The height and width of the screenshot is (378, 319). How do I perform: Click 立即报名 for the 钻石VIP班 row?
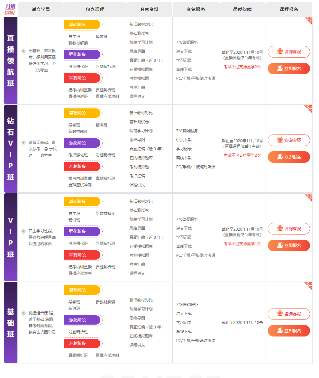(x=289, y=157)
